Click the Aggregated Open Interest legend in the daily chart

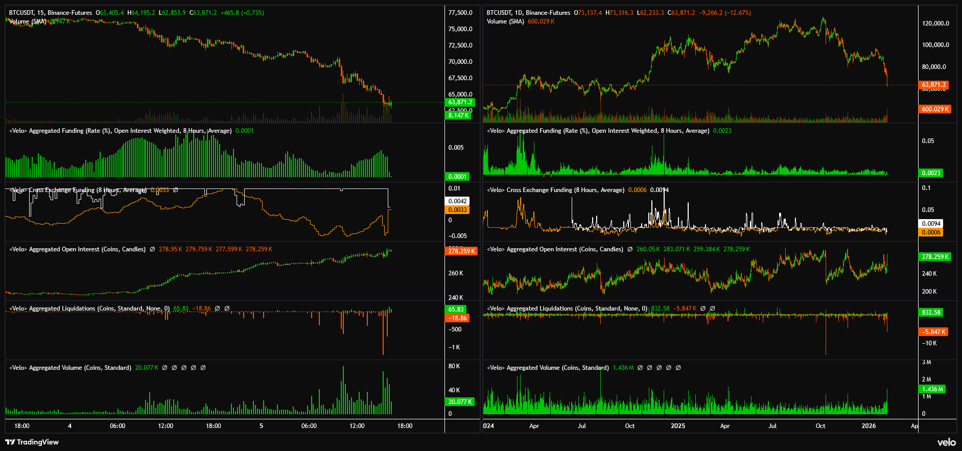[x=555, y=249]
